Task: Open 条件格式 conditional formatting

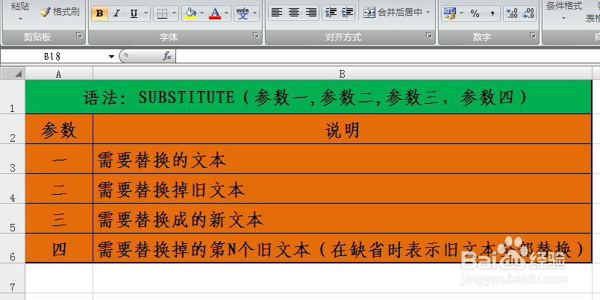Action: pyautogui.click(x=563, y=11)
